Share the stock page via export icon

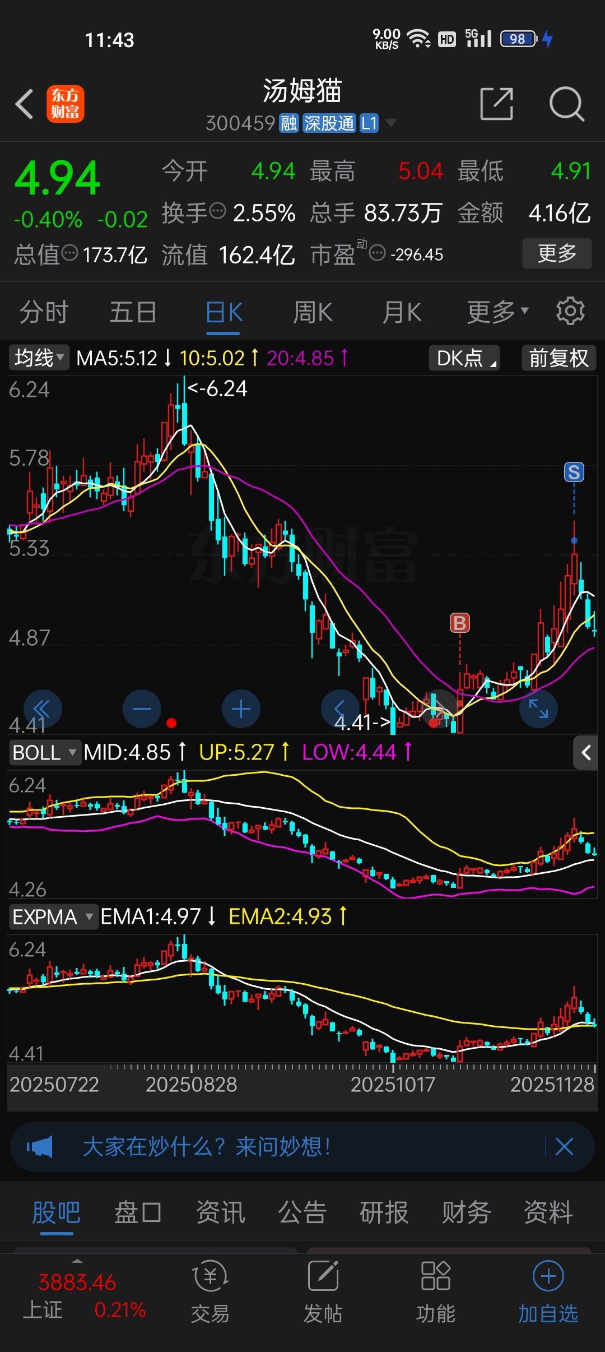click(x=497, y=104)
